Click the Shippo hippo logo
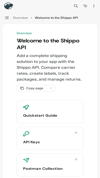The height and width of the screenshot is (178, 100). (x=9, y=6)
